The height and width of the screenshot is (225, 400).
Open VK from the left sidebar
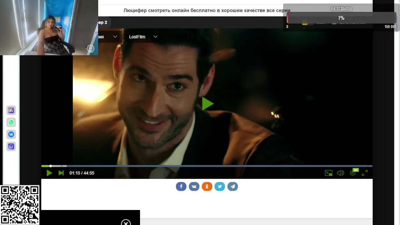pos(11,134)
